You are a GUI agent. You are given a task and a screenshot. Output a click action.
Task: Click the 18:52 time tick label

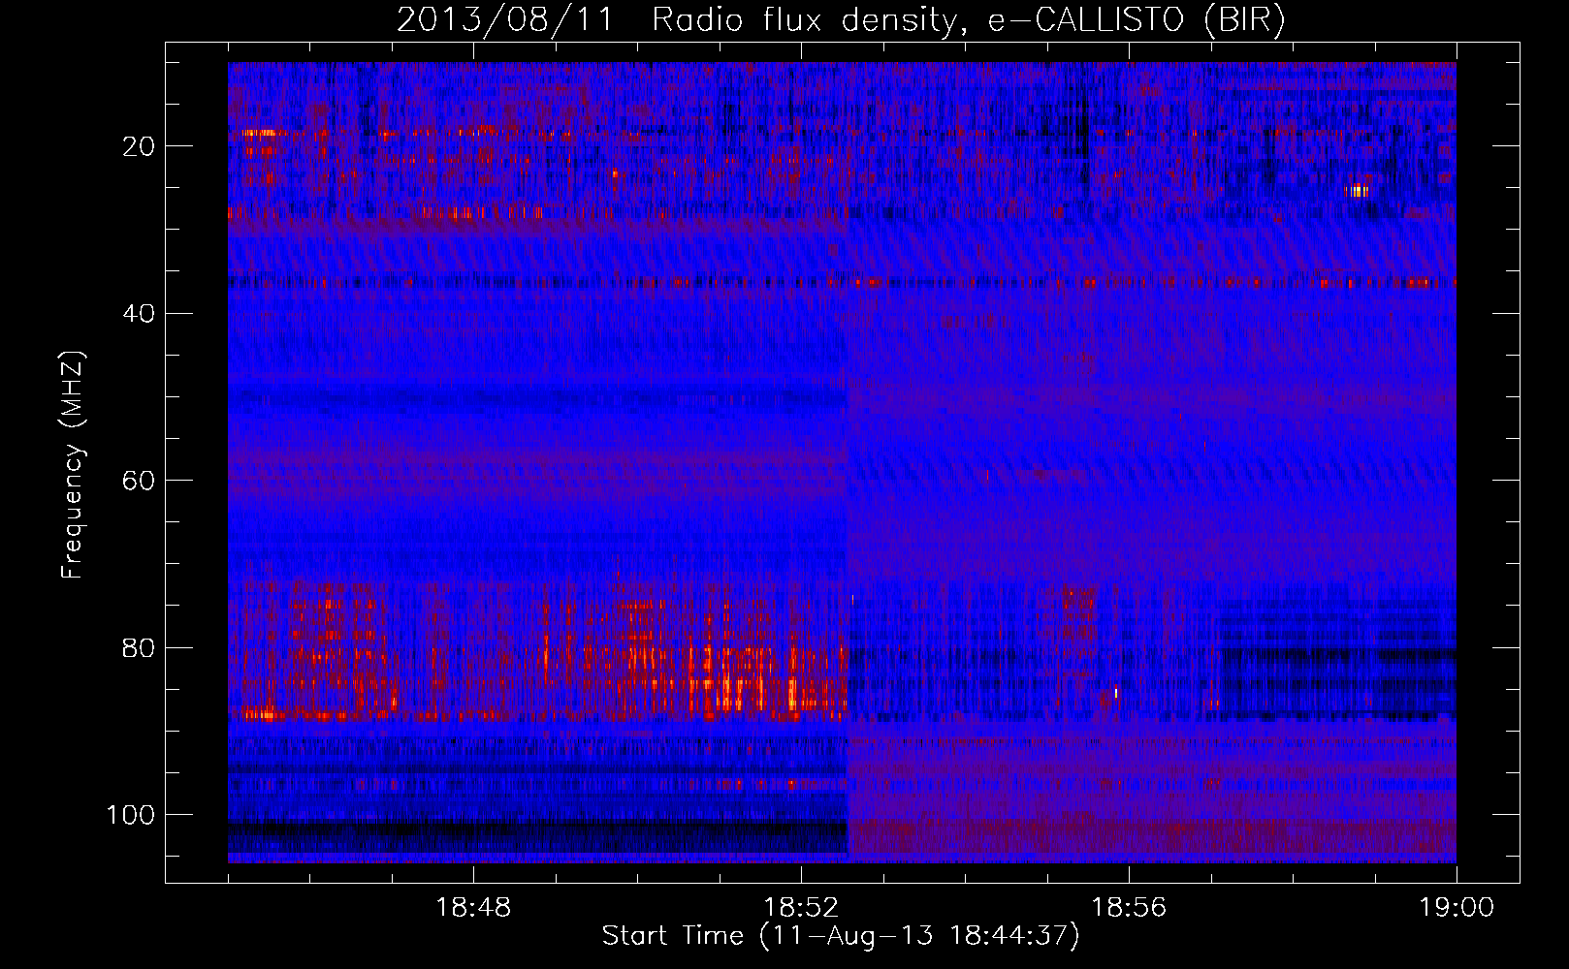pos(801,908)
